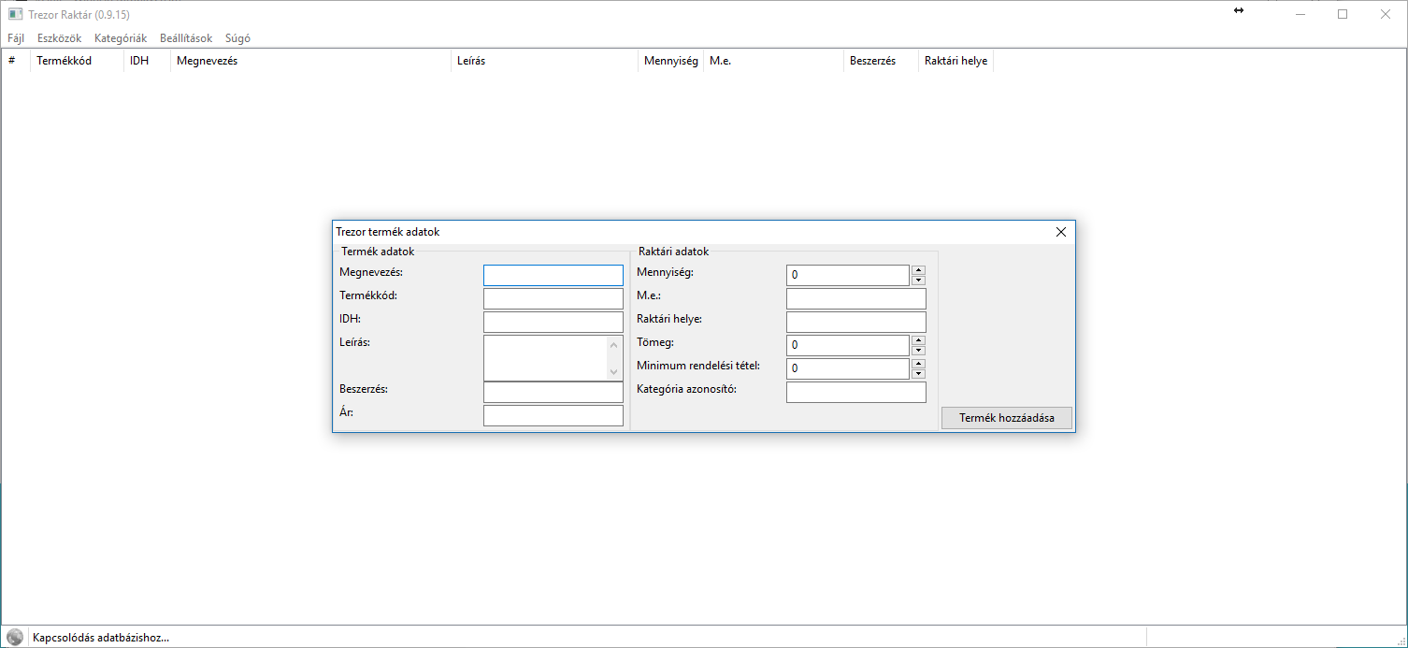Image resolution: width=1408 pixels, height=648 pixels.
Task: Decrease the Mennyiség value with down arrow
Action: [x=918, y=280]
